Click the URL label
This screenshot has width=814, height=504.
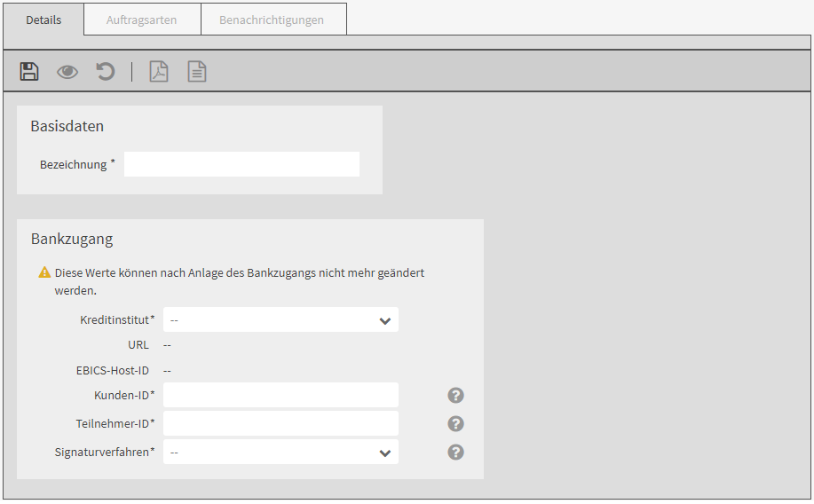(x=138, y=345)
